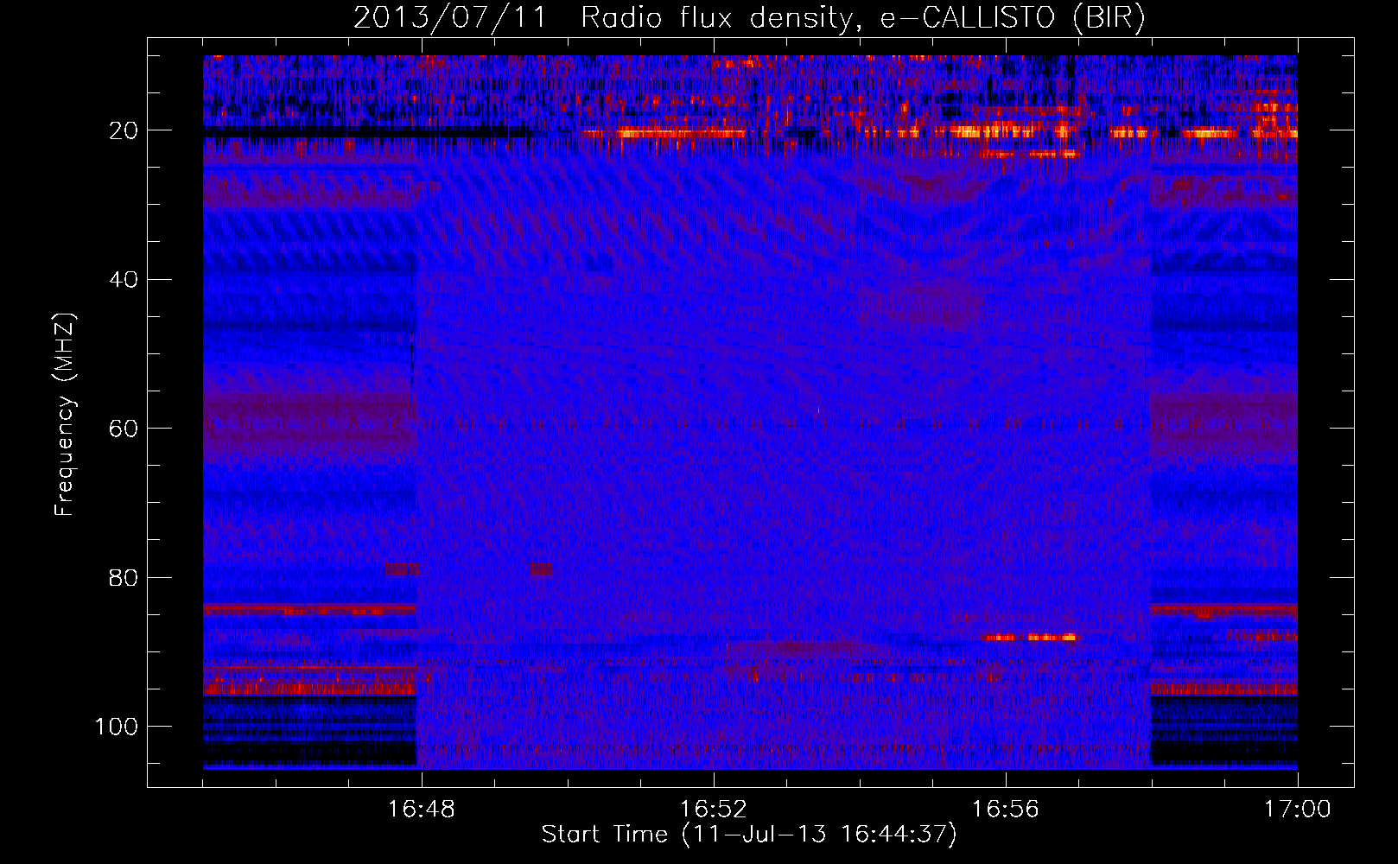Click the 80 MHz frequency tick label
Image resolution: width=1398 pixels, height=864 pixels.
124,577
